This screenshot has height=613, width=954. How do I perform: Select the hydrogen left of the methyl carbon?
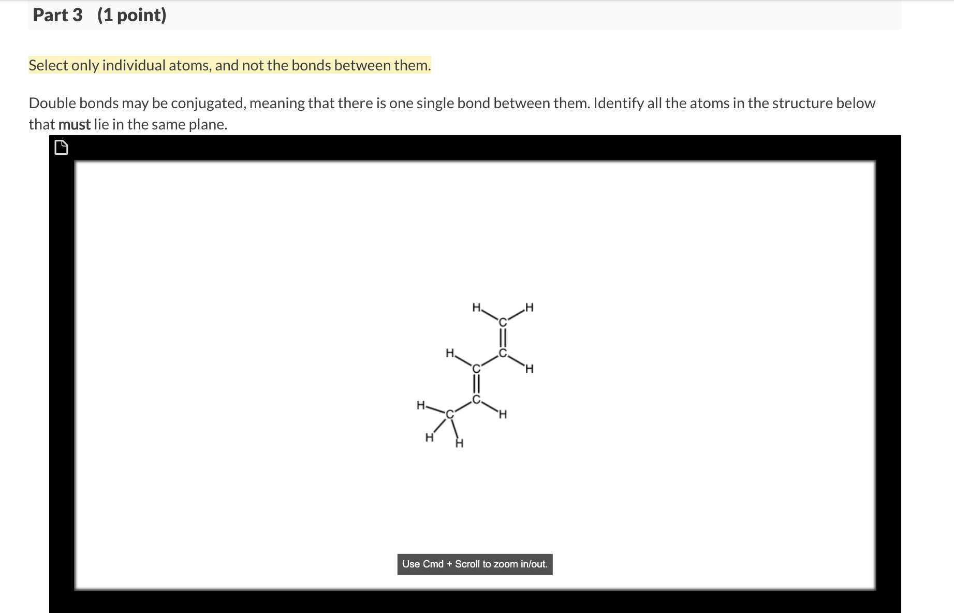click(x=420, y=405)
